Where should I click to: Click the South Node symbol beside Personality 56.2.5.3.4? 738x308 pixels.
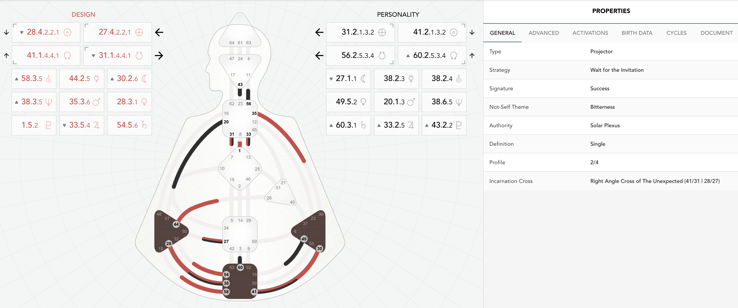coord(382,55)
